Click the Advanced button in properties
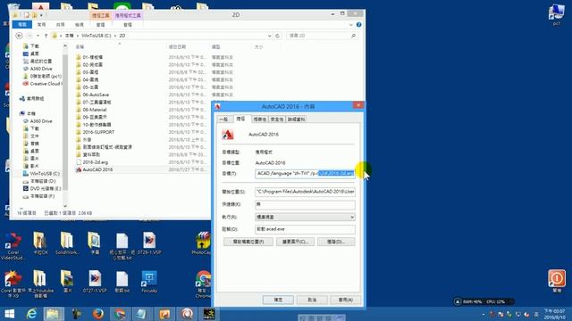The height and width of the screenshot is (321, 572). (336, 242)
